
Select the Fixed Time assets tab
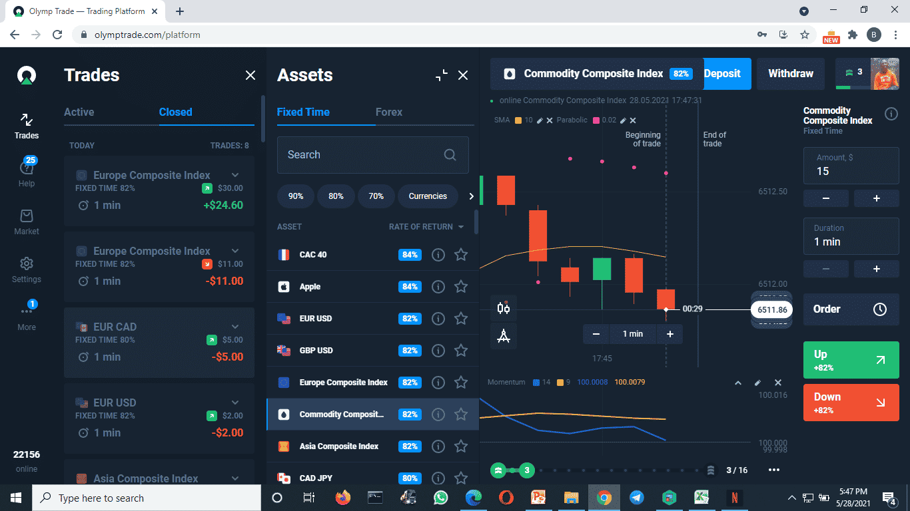pos(303,112)
